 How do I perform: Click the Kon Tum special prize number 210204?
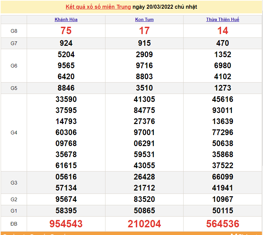pyautogui.click(x=144, y=224)
